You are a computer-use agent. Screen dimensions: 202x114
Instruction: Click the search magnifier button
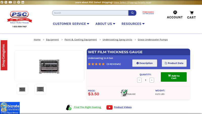[132, 13]
